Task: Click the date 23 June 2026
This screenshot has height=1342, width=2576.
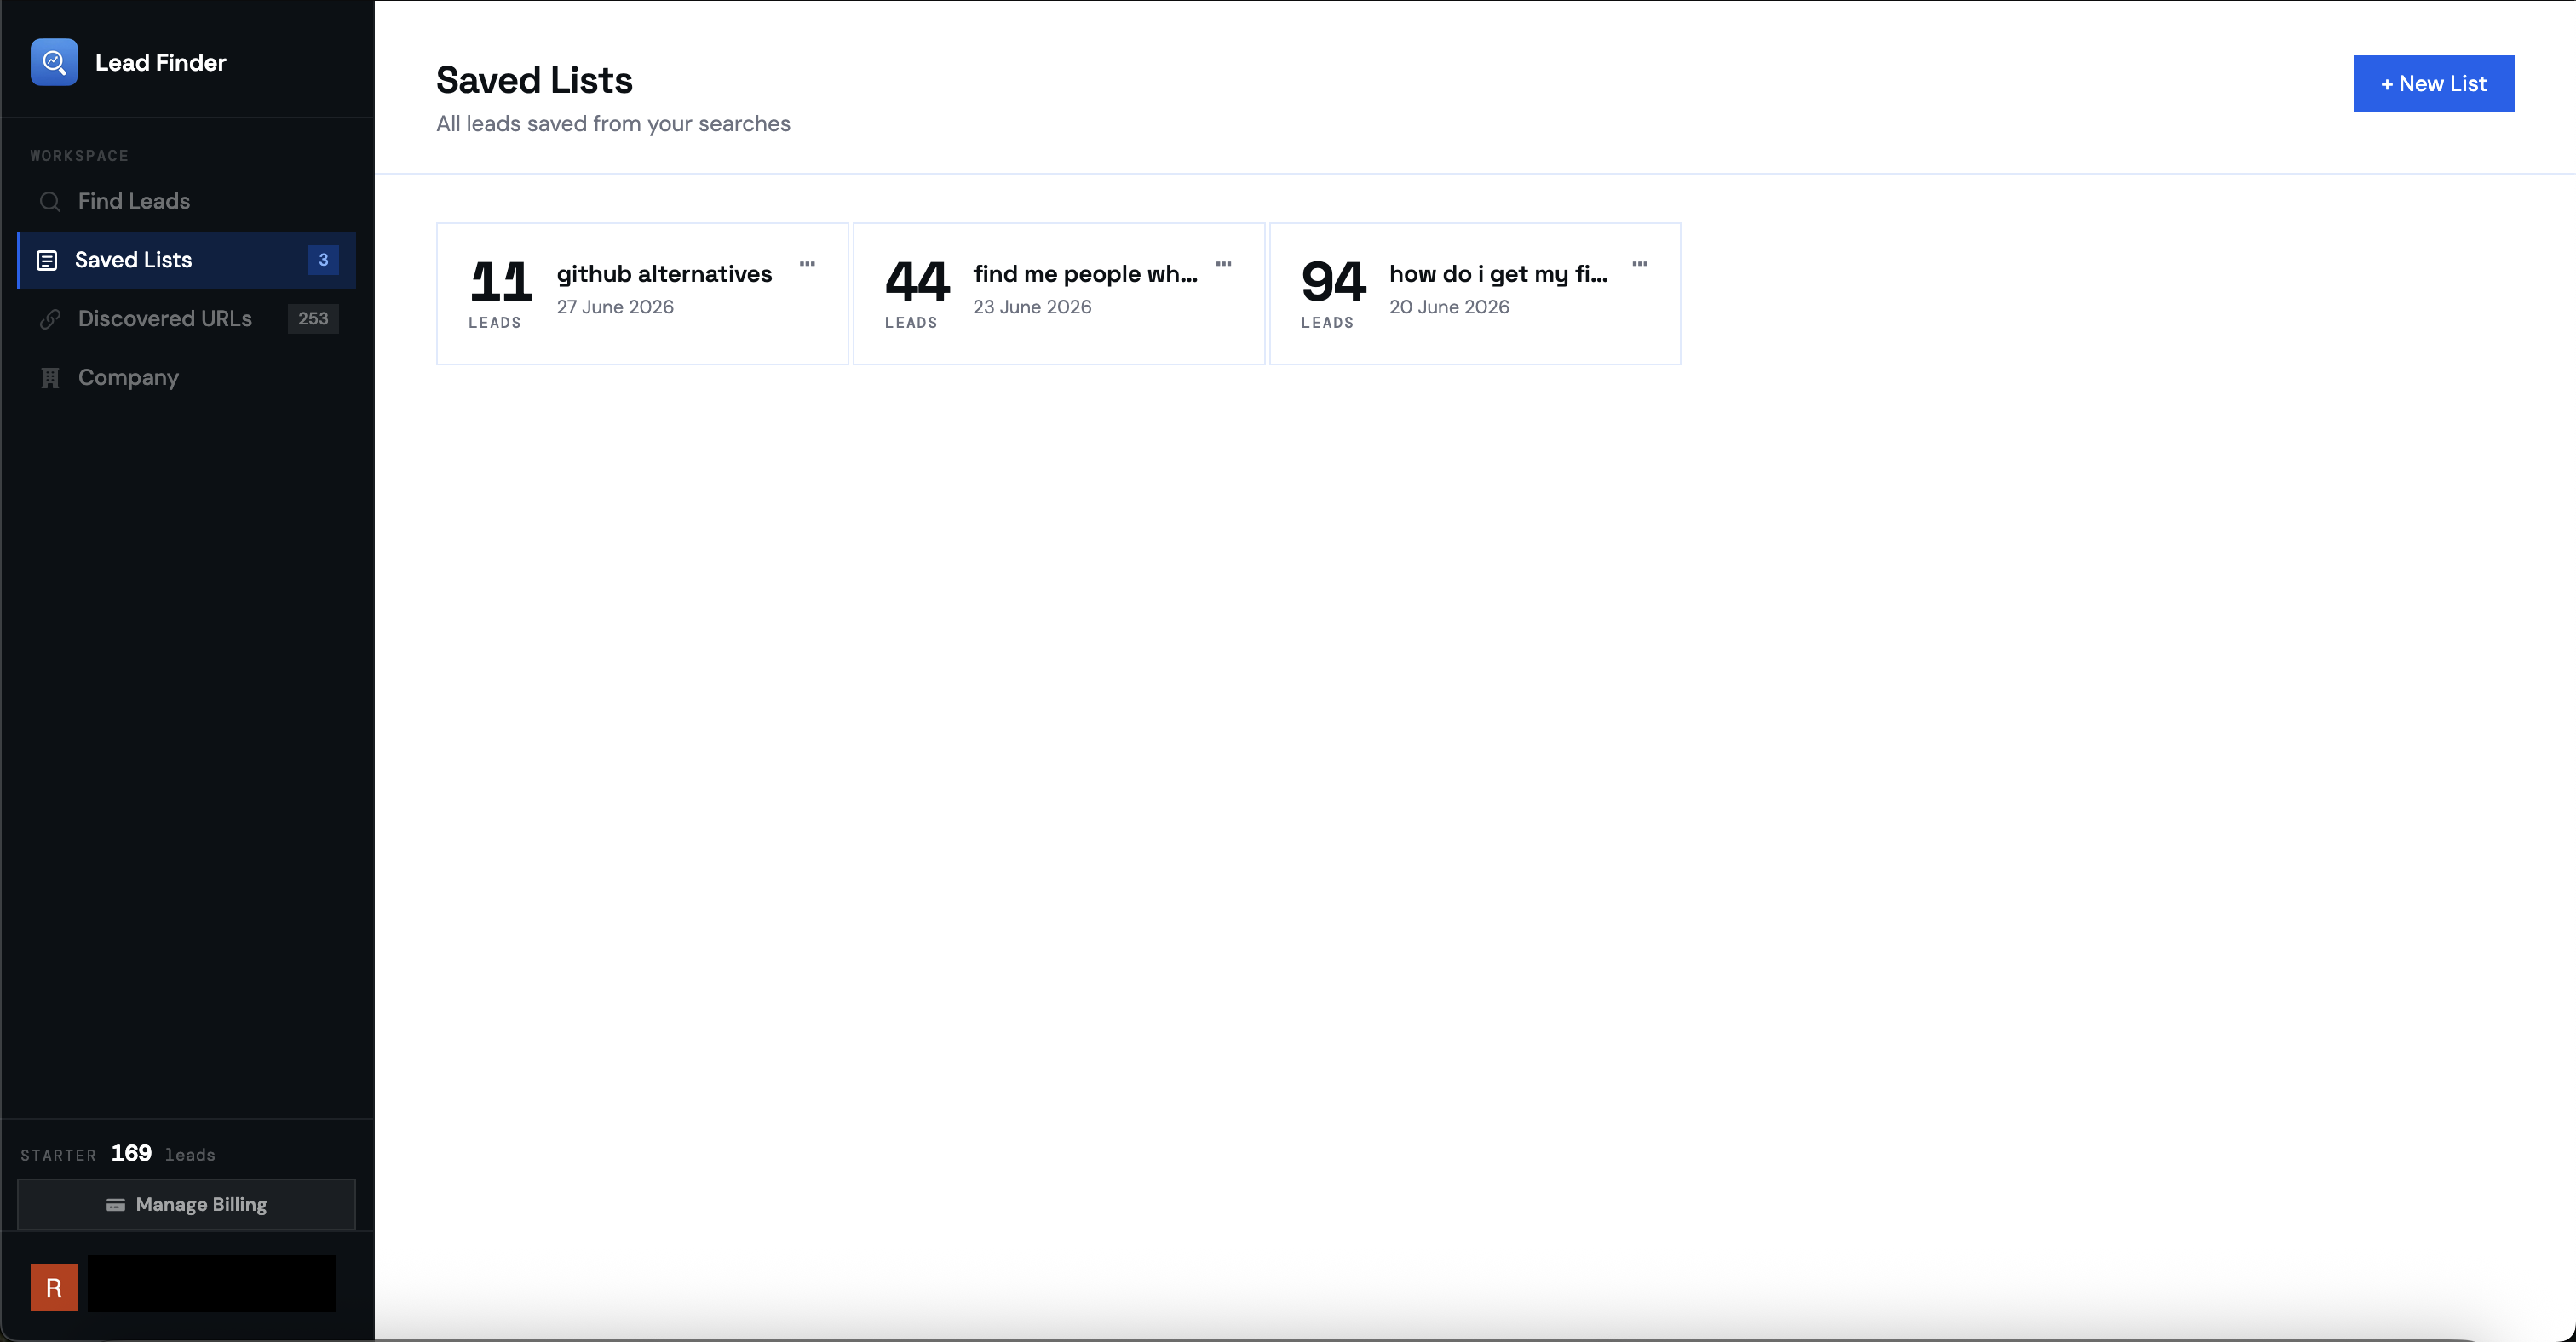Action: tap(1032, 307)
